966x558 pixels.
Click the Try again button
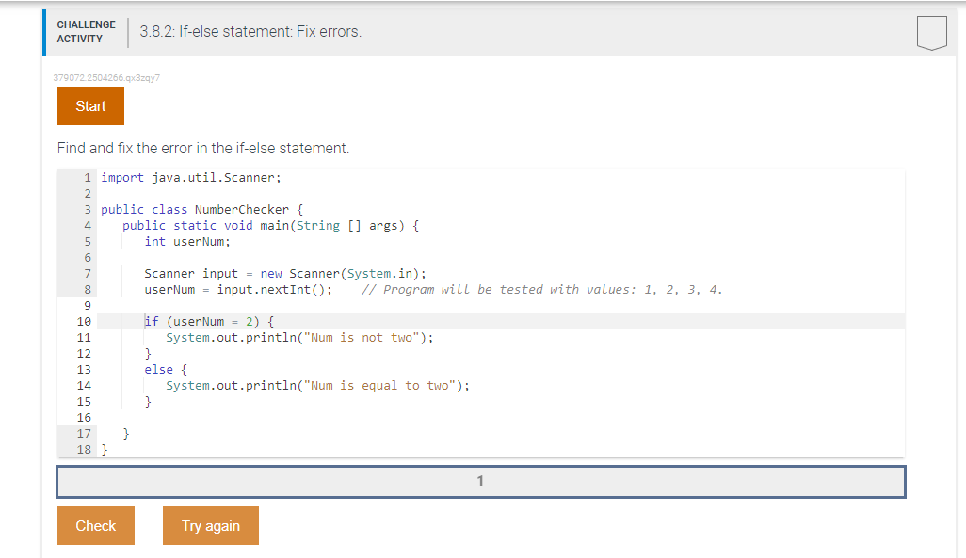tap(210, 525)
